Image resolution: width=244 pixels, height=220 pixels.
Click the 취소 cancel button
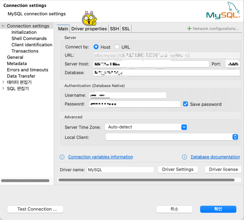pos(174,209)
